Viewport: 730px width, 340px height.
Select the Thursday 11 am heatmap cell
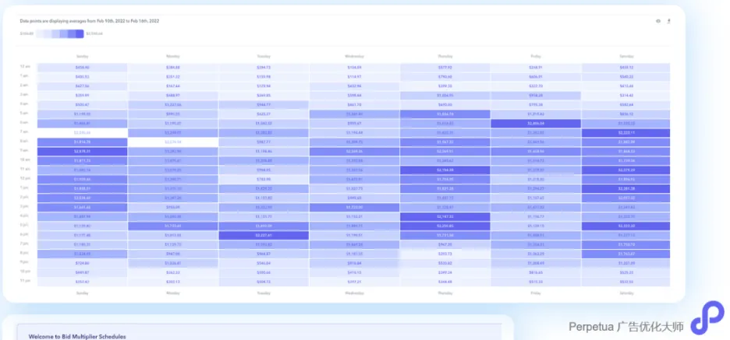tap(445, 170)
